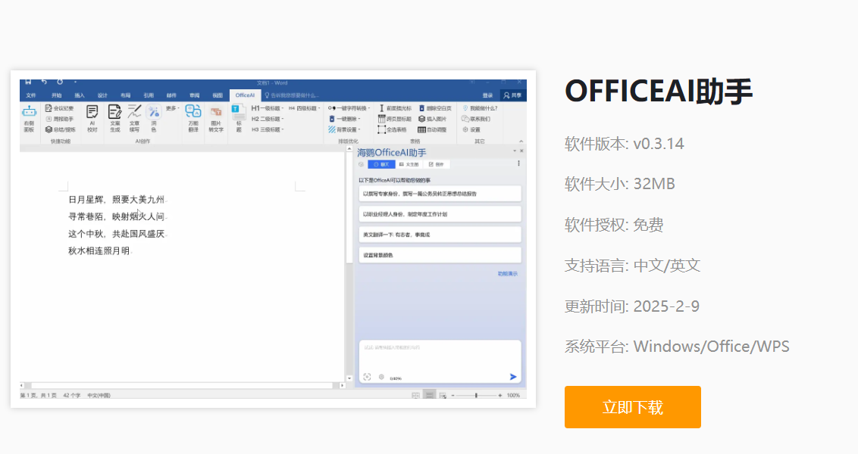Collapse the ribbon with the chevron arrow
Image resolution: width=858 pixels, height=454 pixels.
coord(521,141)
